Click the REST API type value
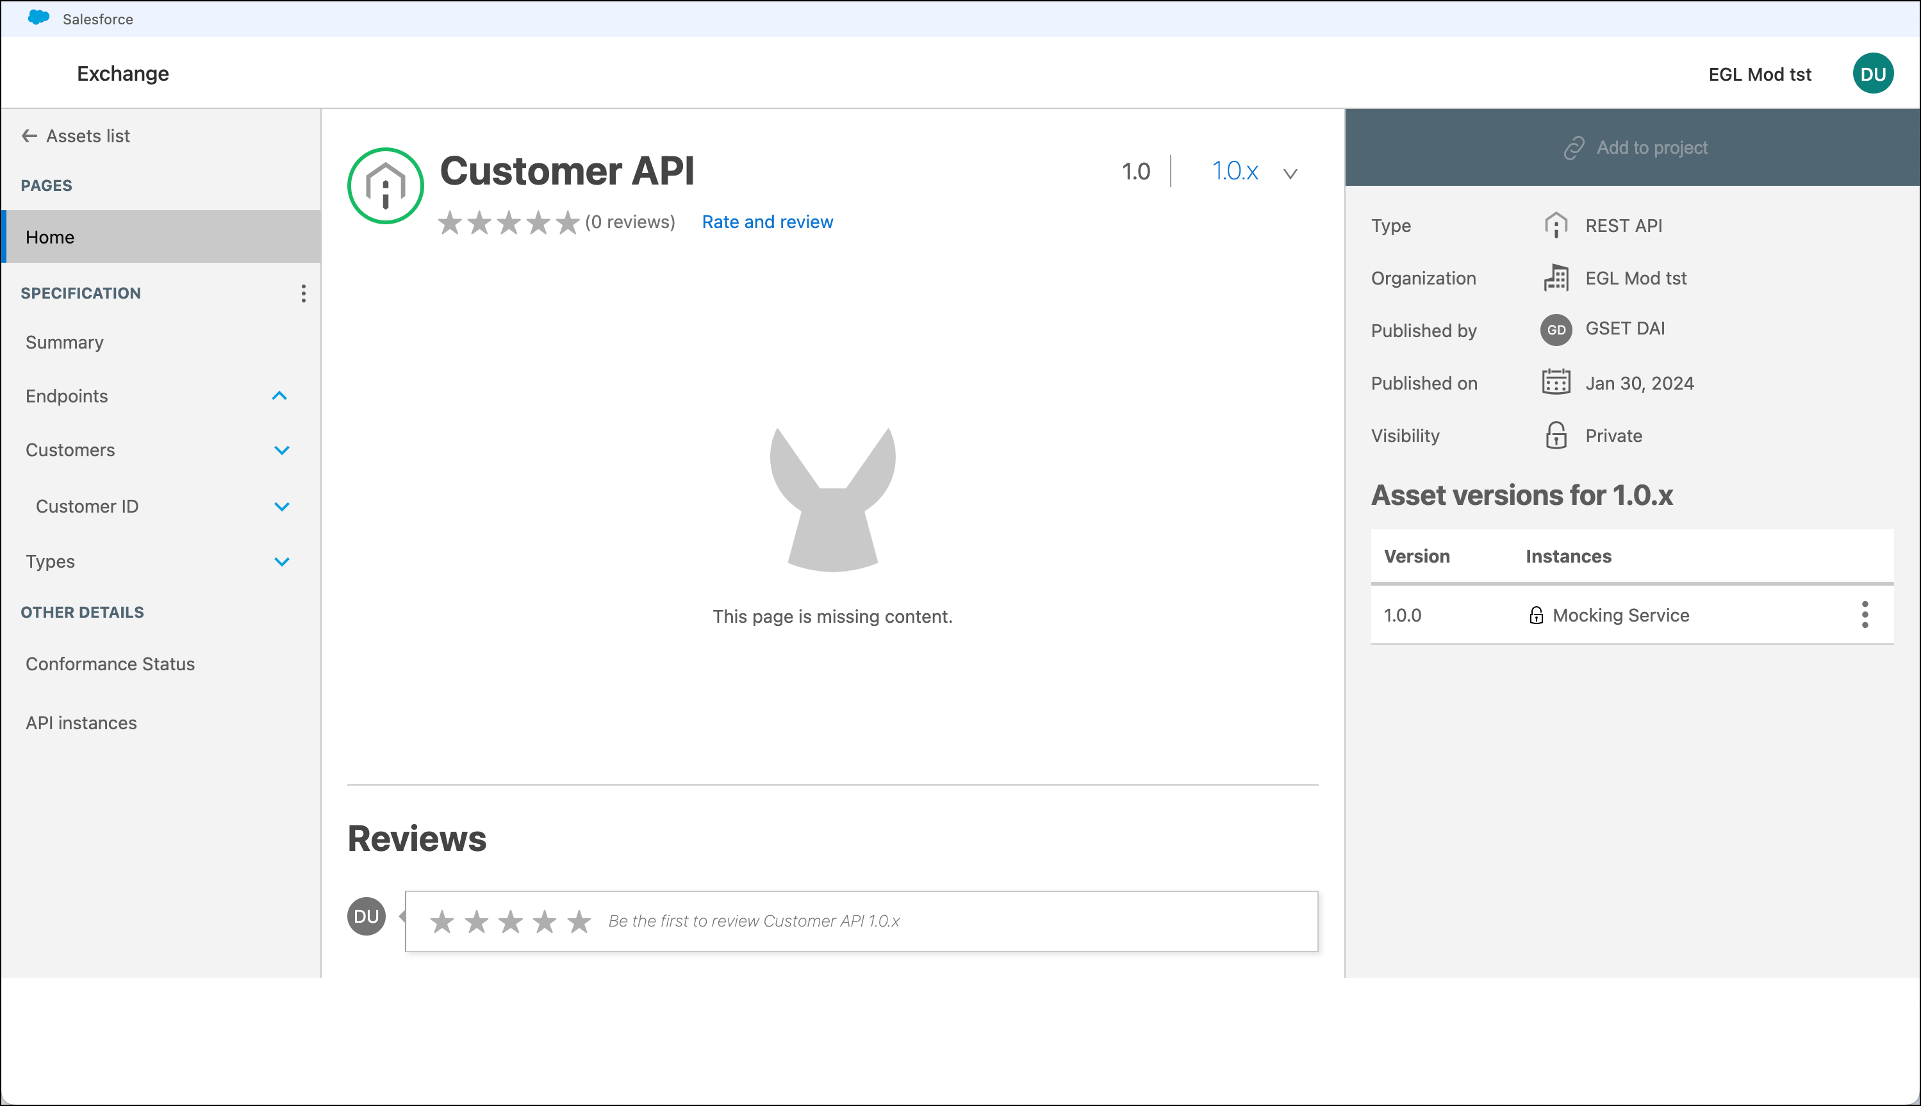This screenshot has width=1921, height=1106. pyautogui.click(x=1623, y=226)
